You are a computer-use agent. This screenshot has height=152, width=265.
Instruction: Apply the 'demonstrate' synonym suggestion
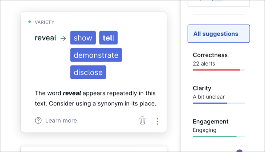pos(96,55)
